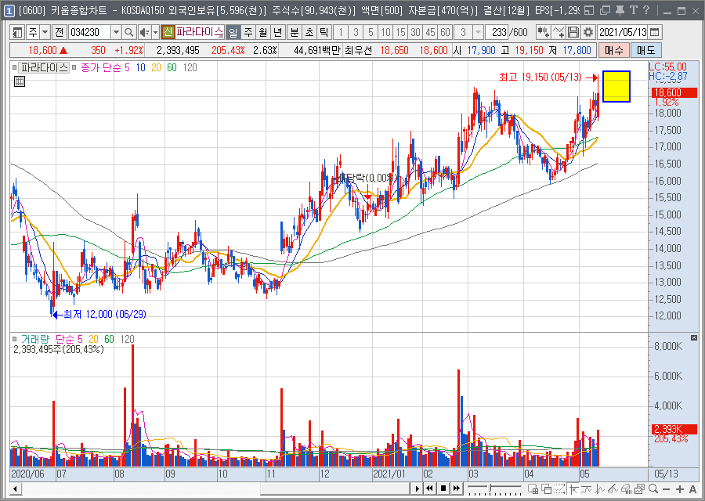Select interval preset 30
Image resolution: width=705 pixels, height=501 pixels.
(415, 32)
